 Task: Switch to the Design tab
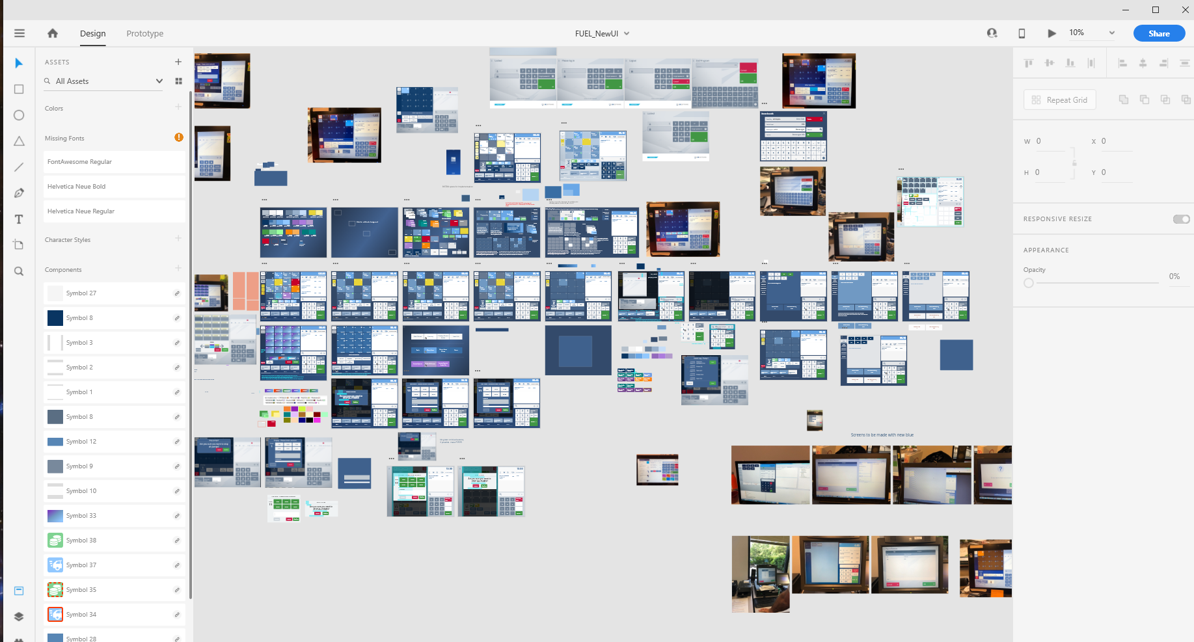(92, 34)
